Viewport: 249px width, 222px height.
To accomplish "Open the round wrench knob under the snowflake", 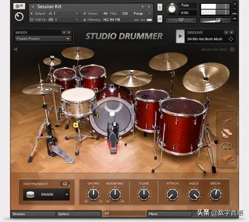I will 19,17.
